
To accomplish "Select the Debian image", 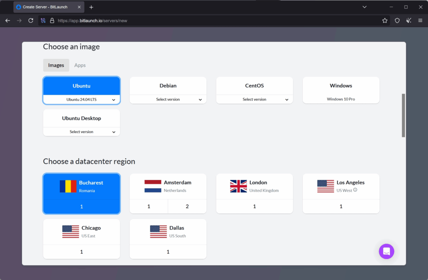I will pos(168,86).
